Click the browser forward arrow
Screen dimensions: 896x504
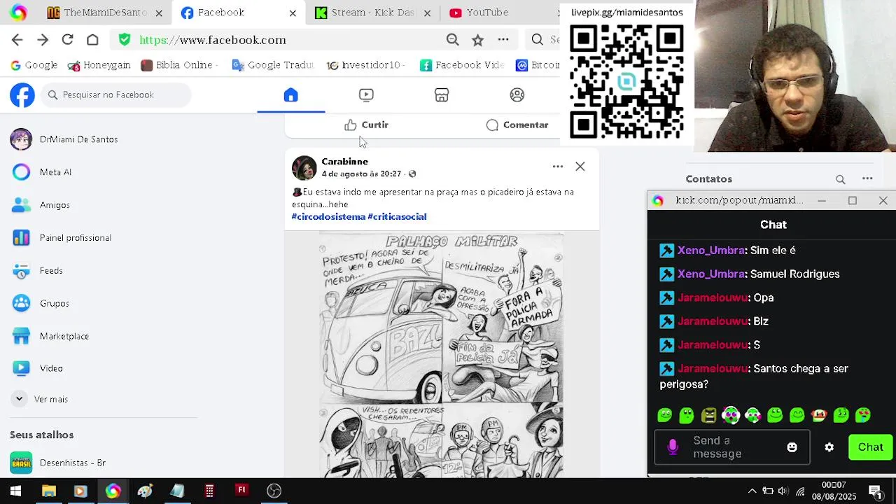point(43,40)
